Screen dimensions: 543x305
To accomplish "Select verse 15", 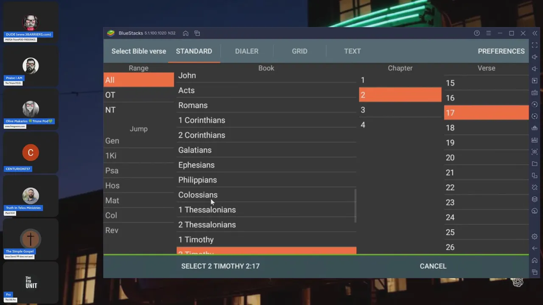I will pyautogui.click(x=486, y=83).
